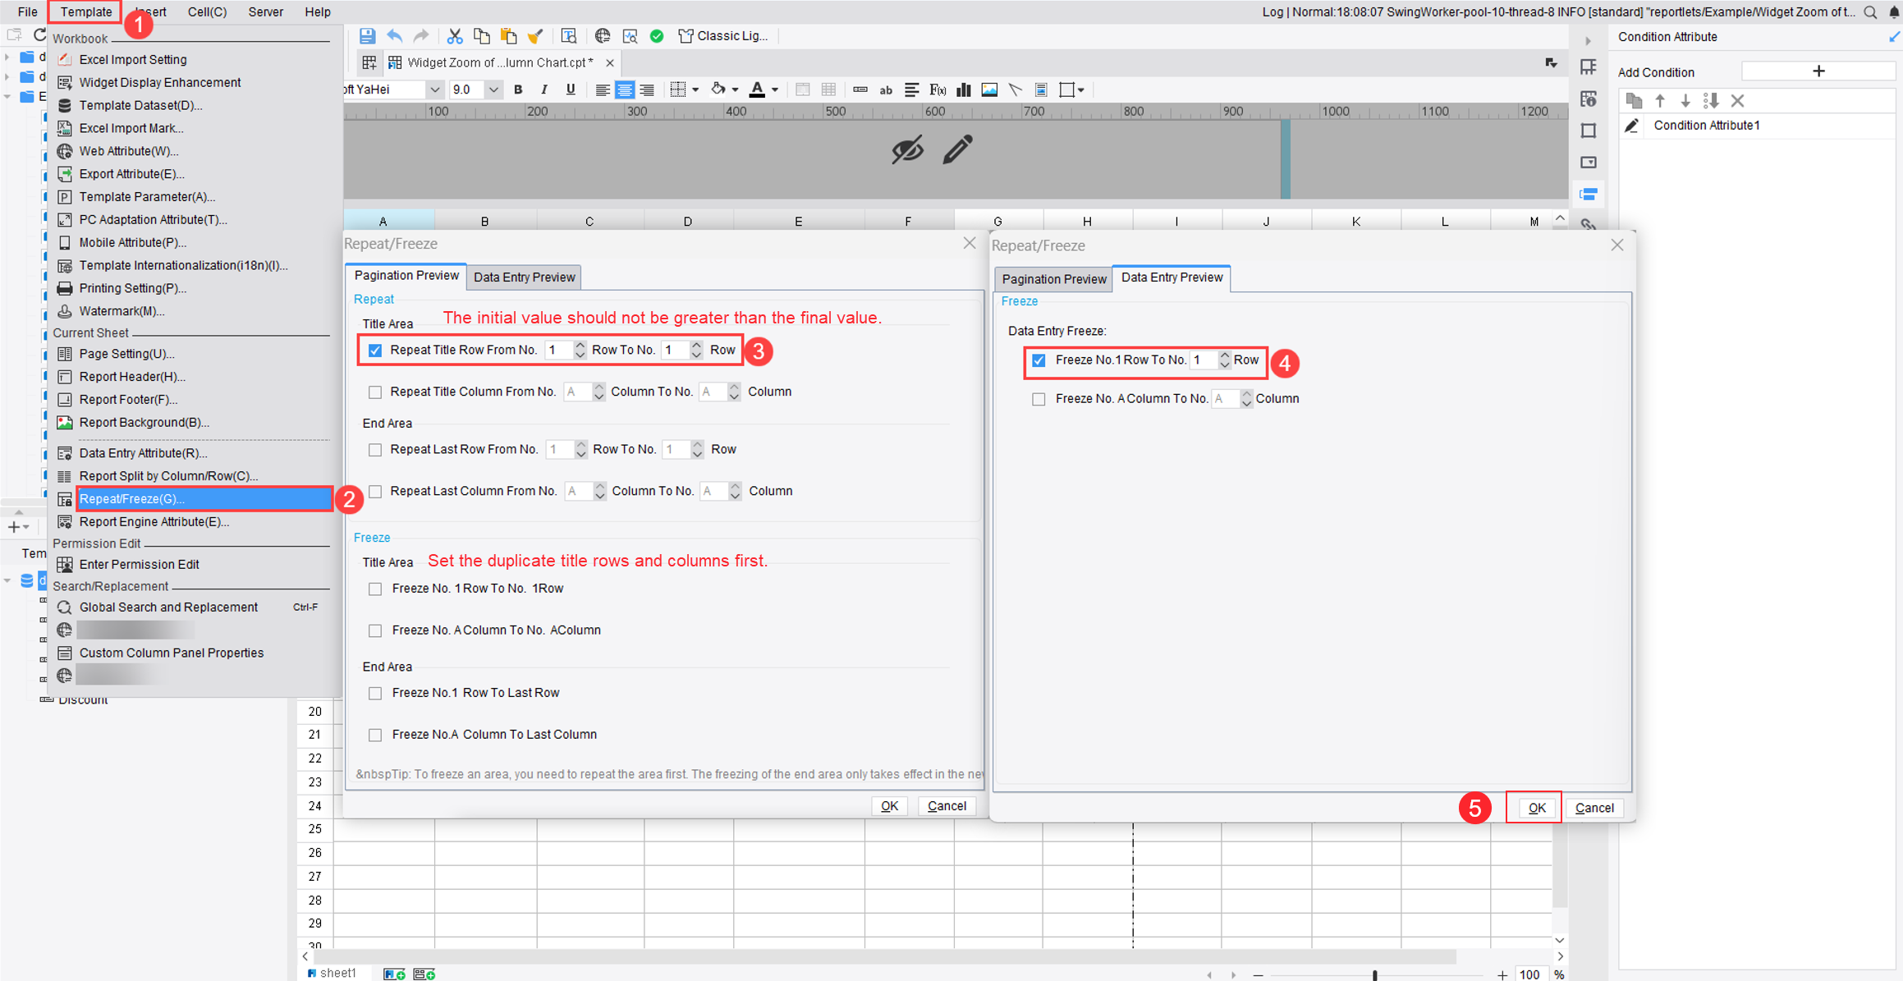Enable Repeat Last Row From No. checkbox
The height and width of the screenshot is (981, 1903).
(x=375, y=450)
